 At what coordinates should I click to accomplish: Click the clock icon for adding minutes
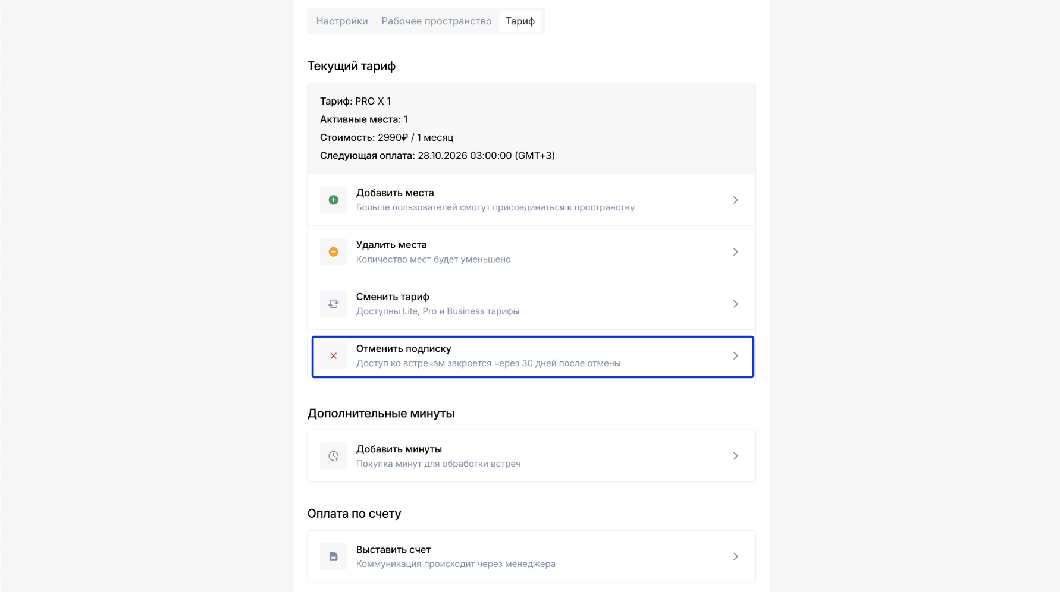point(333,456)
